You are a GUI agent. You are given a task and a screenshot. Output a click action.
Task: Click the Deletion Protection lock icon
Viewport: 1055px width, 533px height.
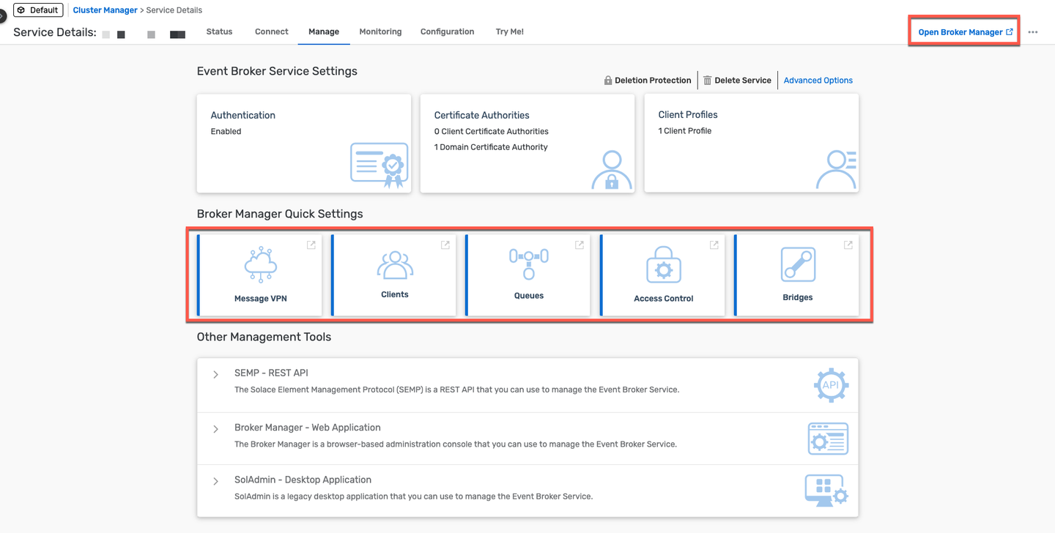[x=608, y=81]
